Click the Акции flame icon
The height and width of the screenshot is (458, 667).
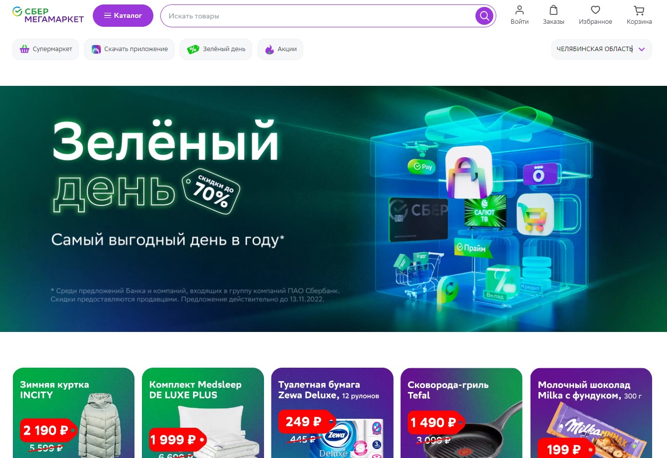(x=269, y=49)
